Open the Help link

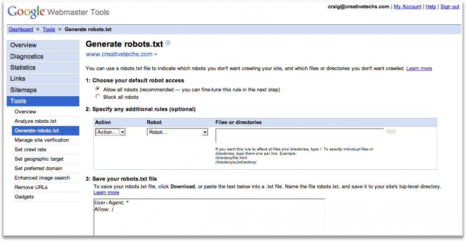[431, 6]
